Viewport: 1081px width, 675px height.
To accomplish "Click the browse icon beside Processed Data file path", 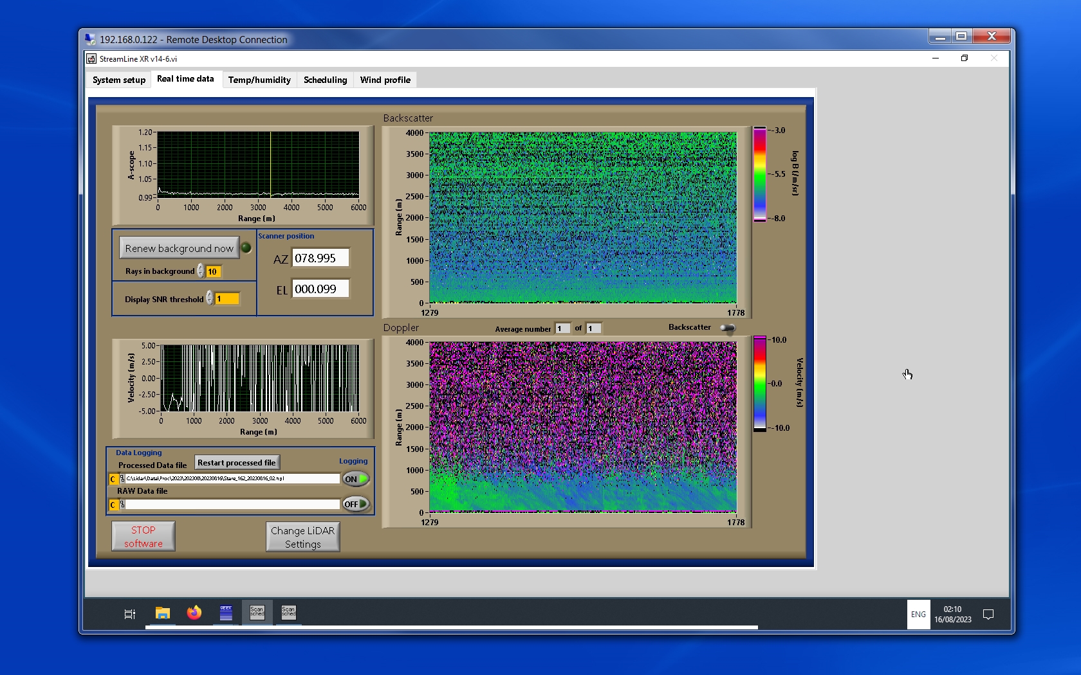I will [122, 479].
